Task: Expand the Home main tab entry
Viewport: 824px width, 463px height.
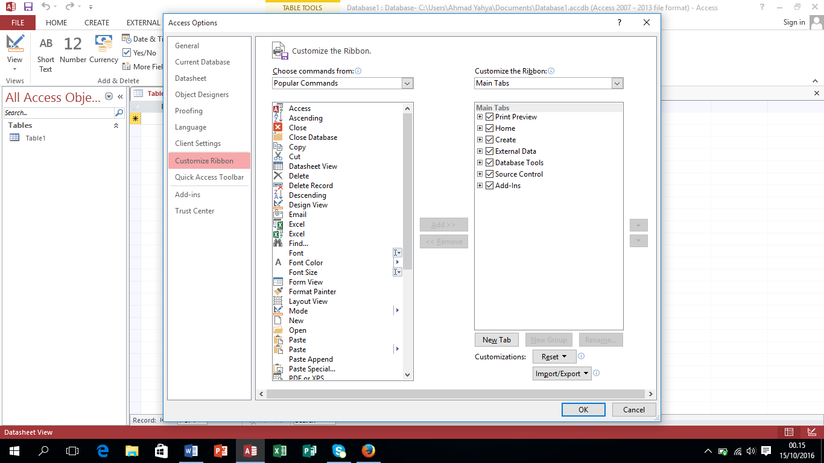Action: pos(479,128)
